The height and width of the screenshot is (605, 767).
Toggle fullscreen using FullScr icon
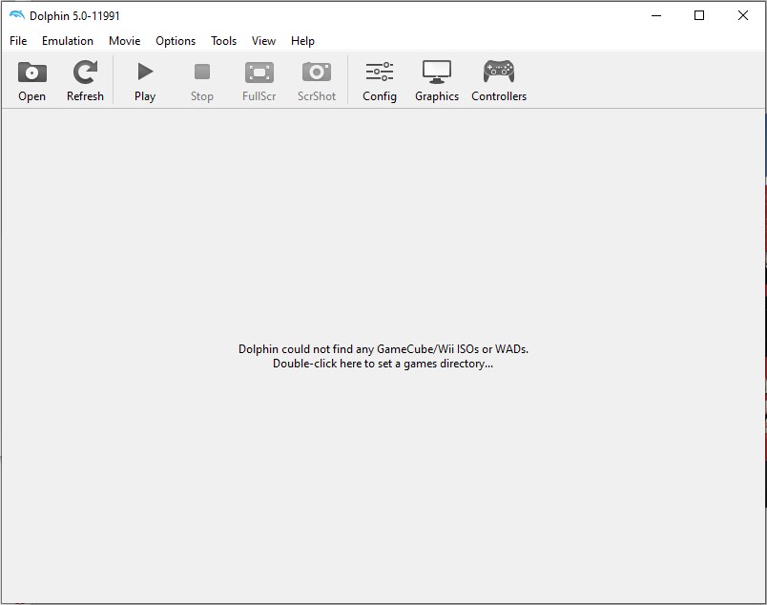click(x=259, y=73)
